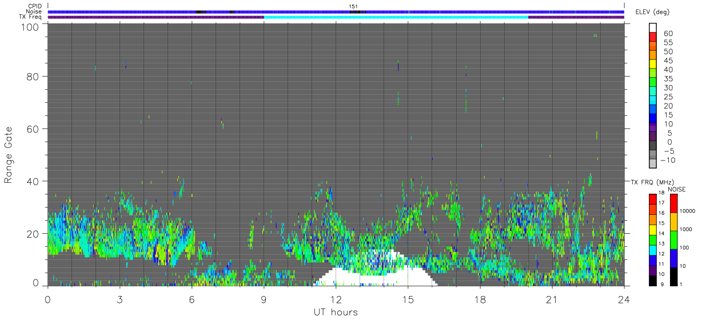The width and height of the screenshot is (702, 324).
Task: Click the white top segment of ELEV colorbar
Action: (x=653, y=27)
